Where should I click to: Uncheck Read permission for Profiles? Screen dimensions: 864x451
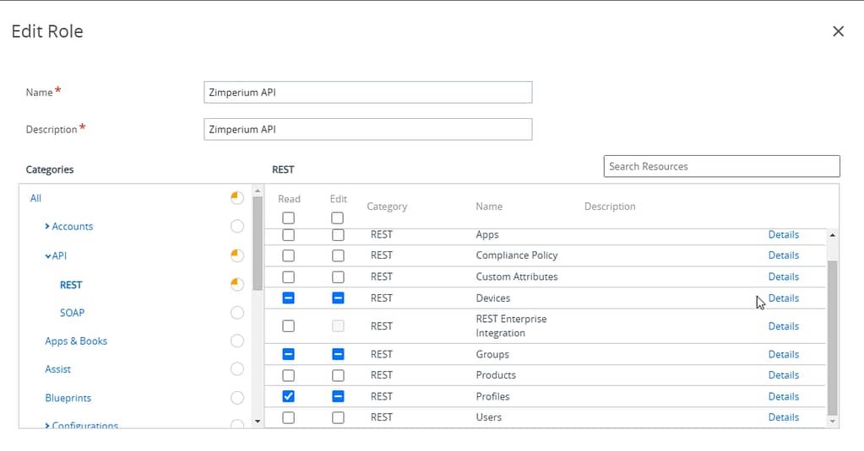288,396
